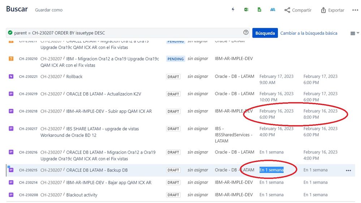The image size is (361, 203).
Task: Open ORACLE DB LATAM - Actualizacion K2V summary
Action: 104,94
